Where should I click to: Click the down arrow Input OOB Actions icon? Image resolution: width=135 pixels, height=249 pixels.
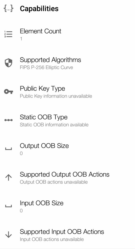coord(9,235)
